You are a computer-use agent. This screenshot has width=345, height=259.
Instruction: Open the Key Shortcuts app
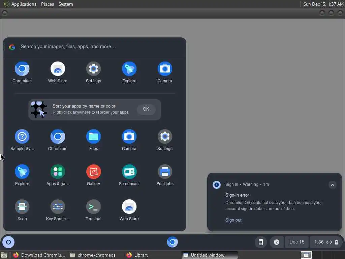(x=58, y=210)
